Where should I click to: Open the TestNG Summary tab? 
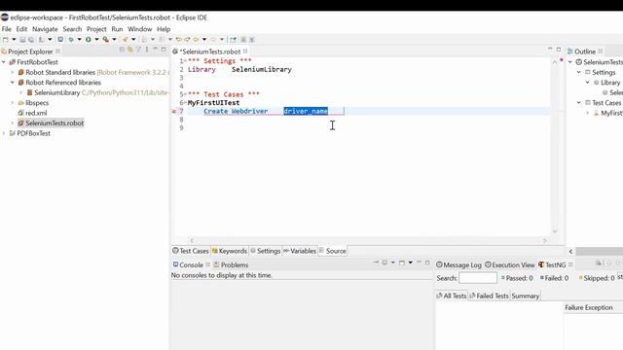[526, 296]
